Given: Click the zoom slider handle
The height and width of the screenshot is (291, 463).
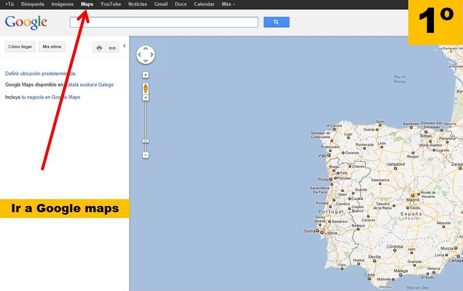Looking at the screenshot, I should (x=145, y=141).
